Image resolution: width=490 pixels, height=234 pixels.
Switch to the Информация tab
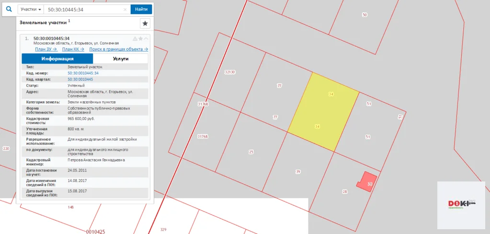tap(57, 59)
